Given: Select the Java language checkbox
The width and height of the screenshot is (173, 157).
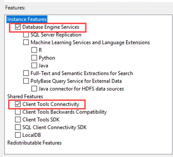Looking at the screenshot, I should 34,65.
